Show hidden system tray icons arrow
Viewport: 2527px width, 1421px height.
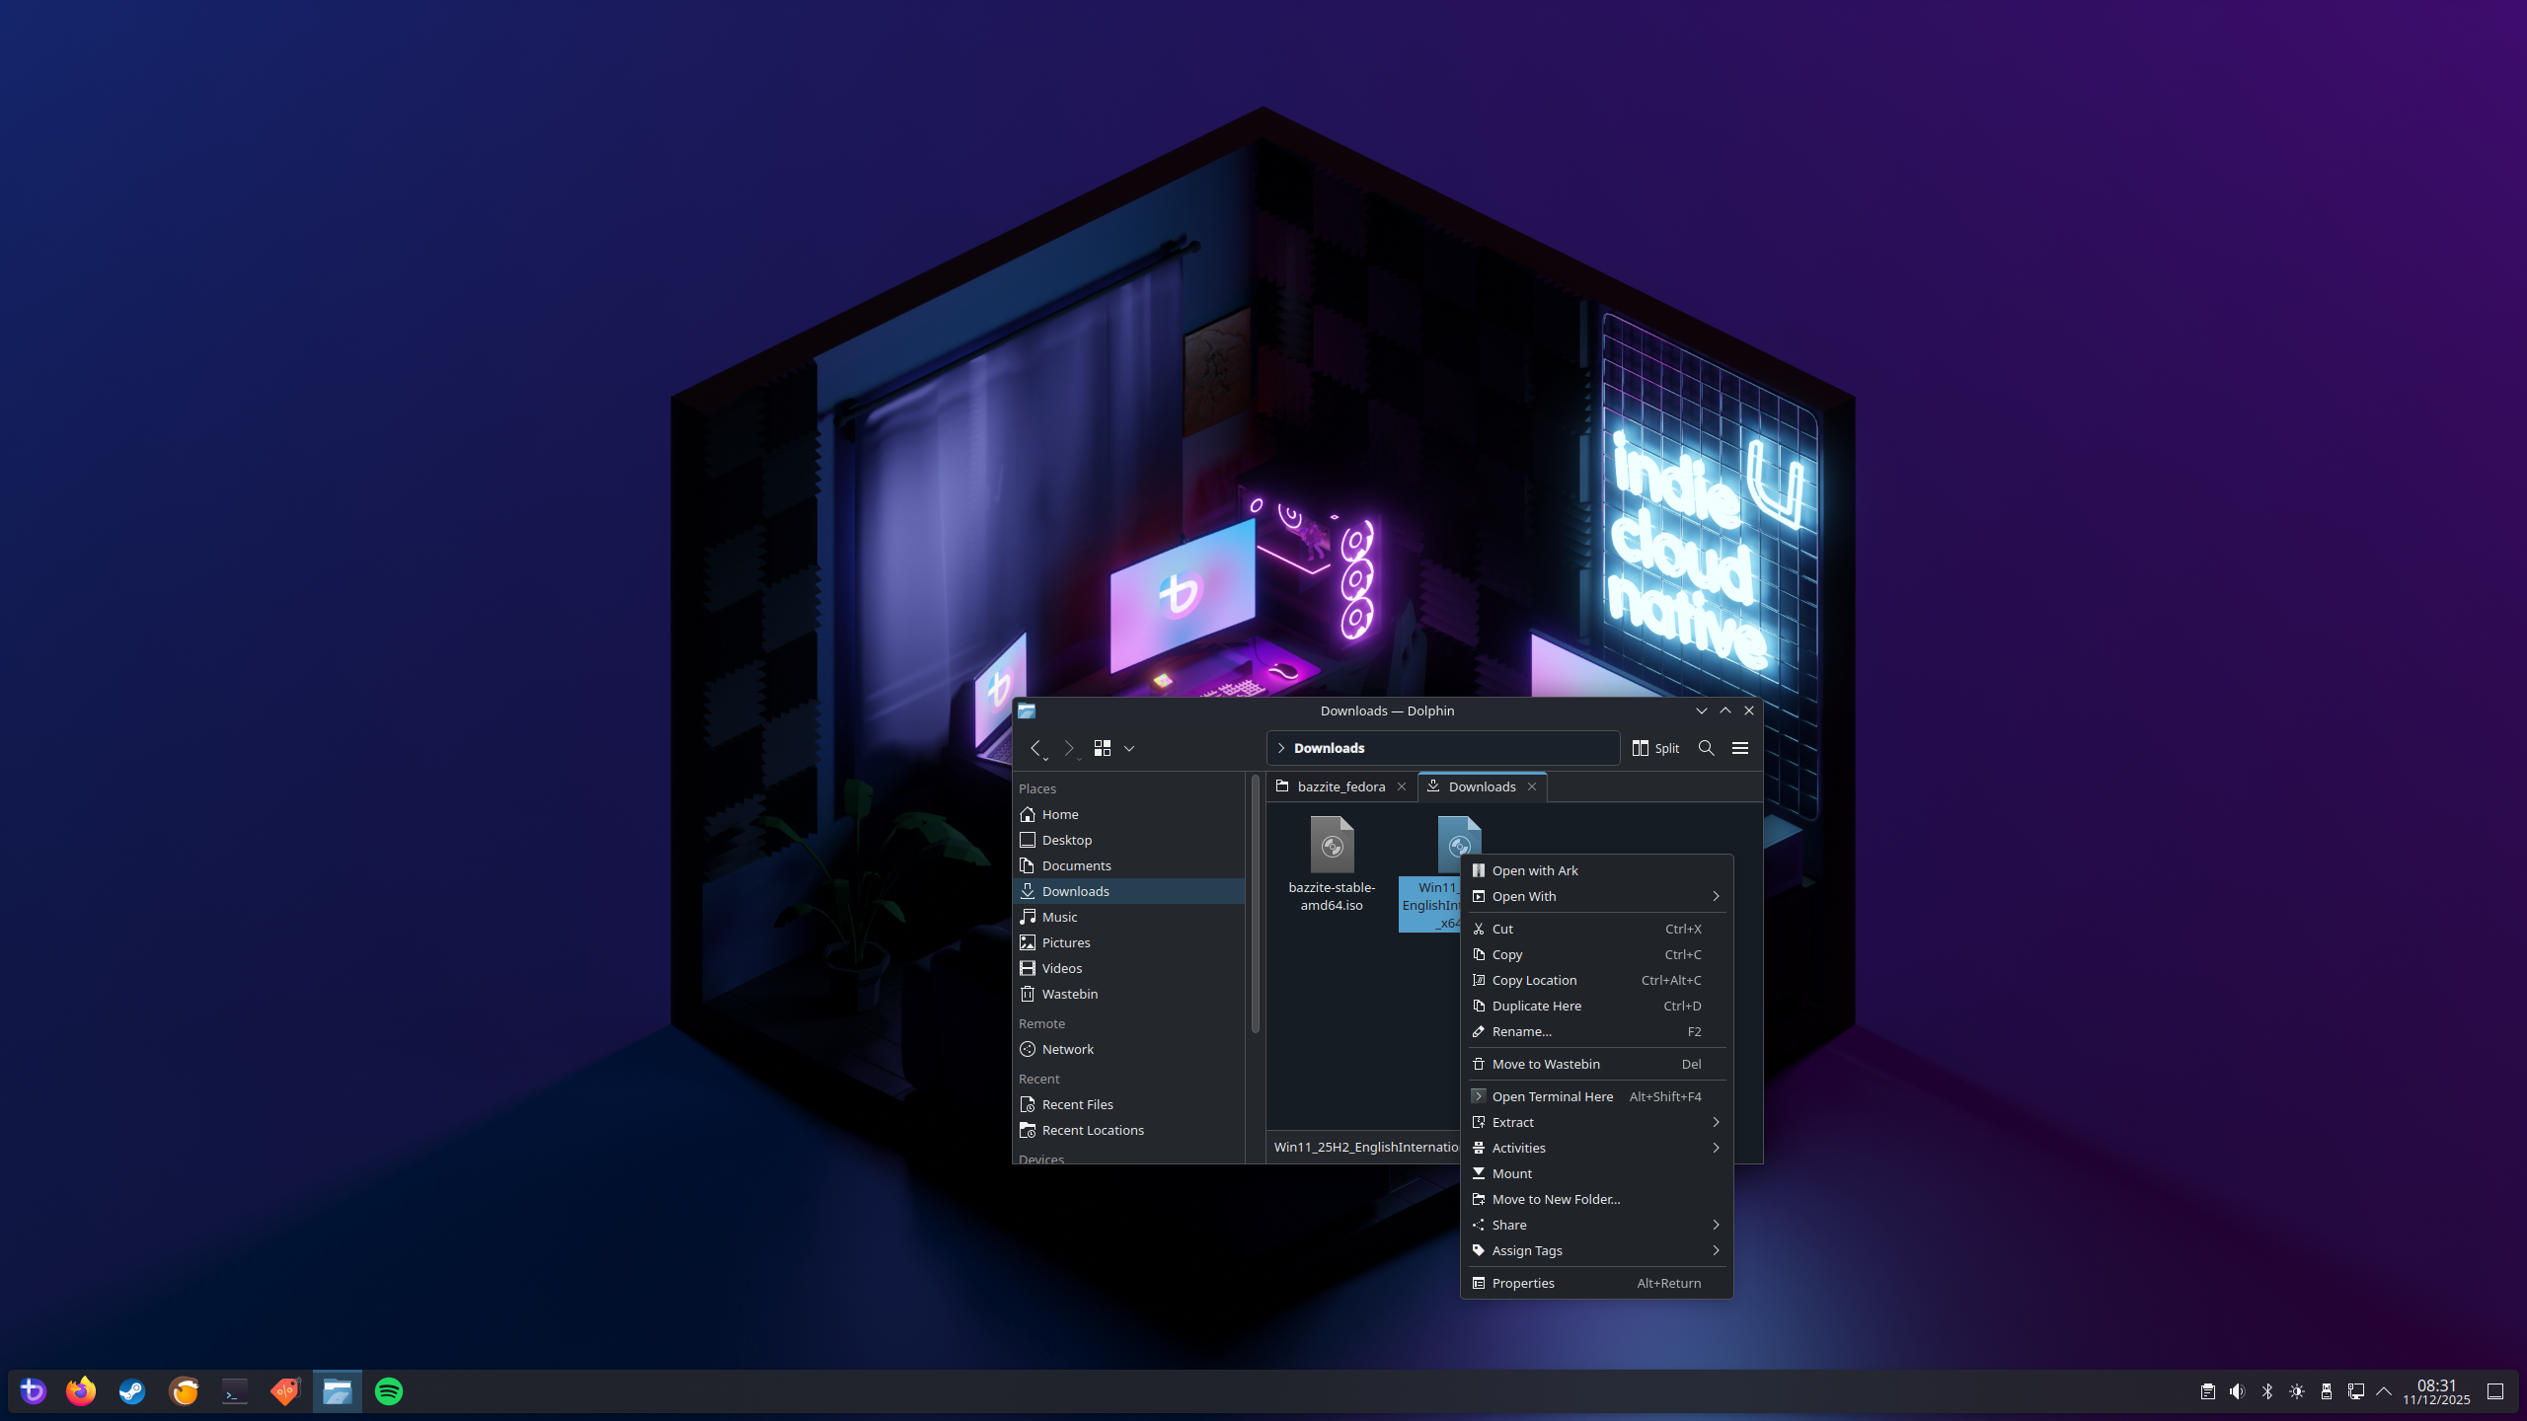[x=2384, y=1391]
